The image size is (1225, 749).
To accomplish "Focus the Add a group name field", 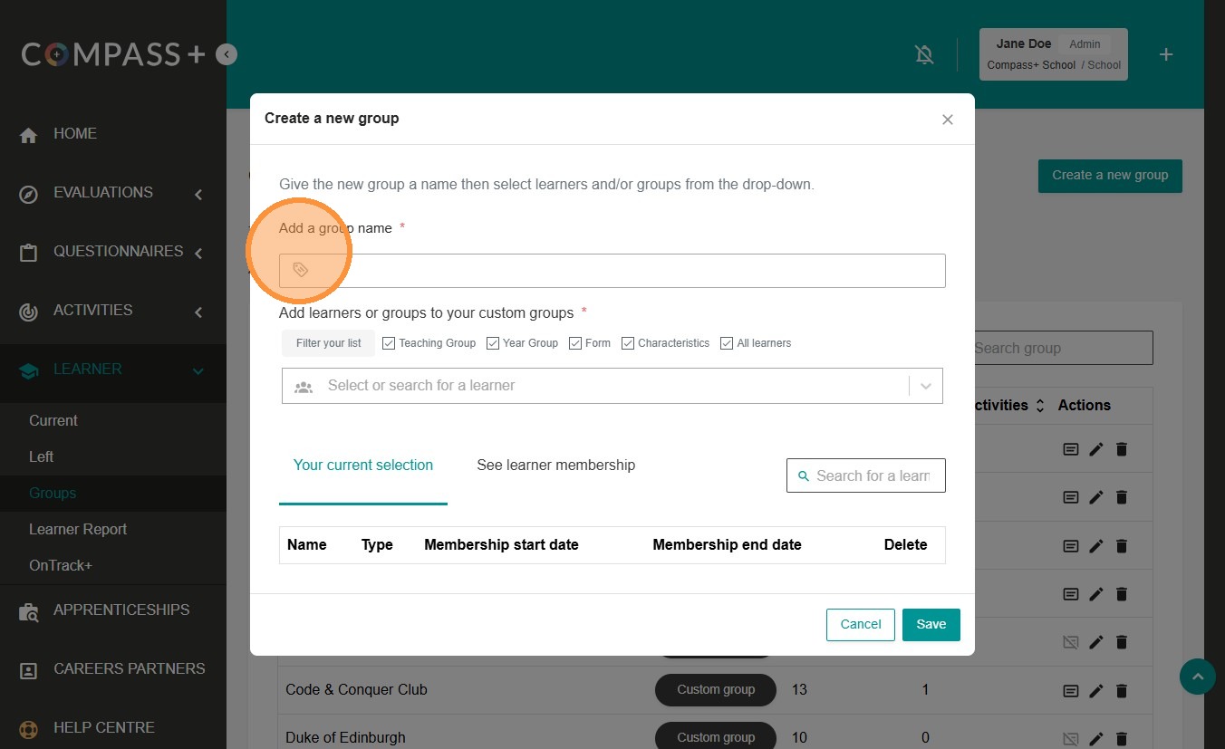I will [x=612, y=271].
